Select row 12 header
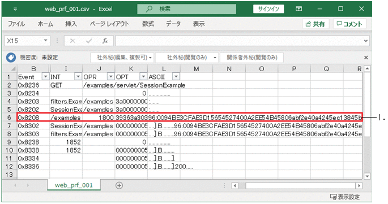 pyautogui.click(x=10, y=167)
